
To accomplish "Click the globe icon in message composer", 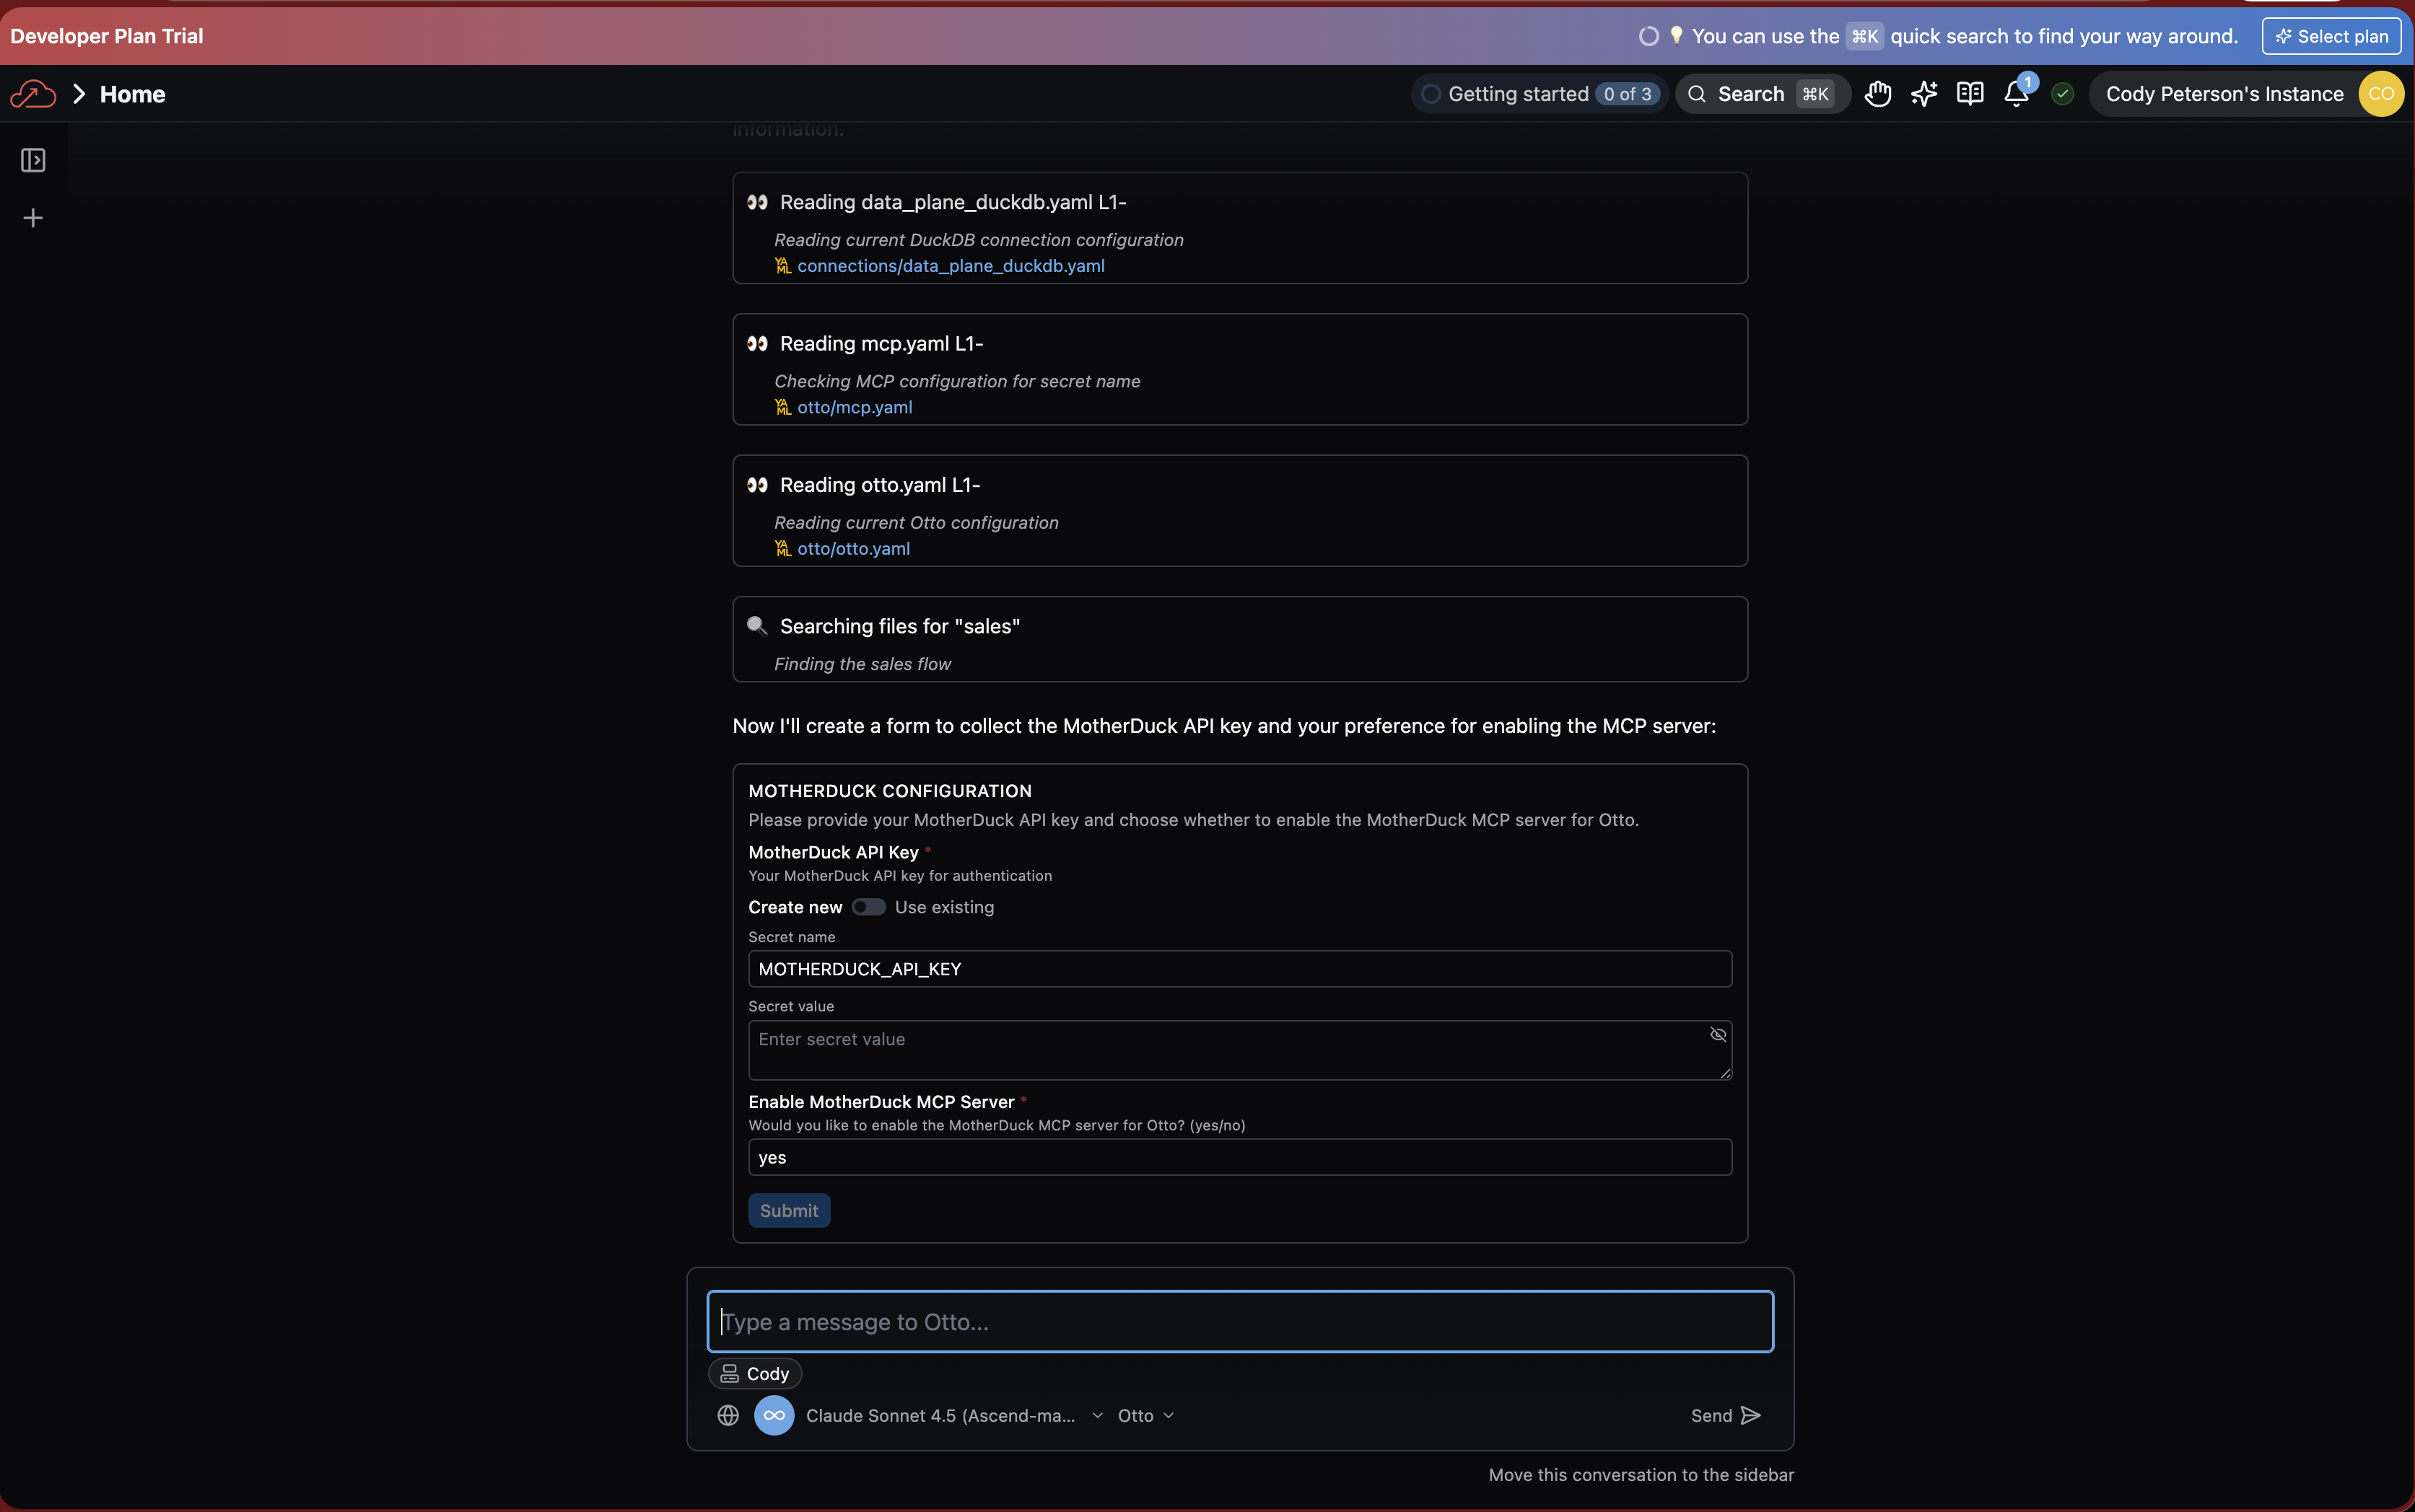I will (728, 1415).
